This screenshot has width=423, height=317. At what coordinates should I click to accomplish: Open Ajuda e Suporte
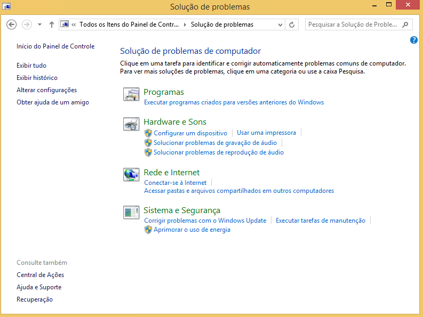39,287
